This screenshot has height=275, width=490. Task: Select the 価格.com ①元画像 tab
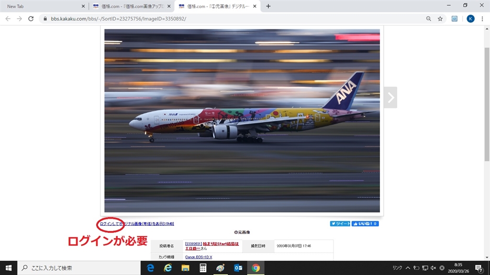coord(217,6)
